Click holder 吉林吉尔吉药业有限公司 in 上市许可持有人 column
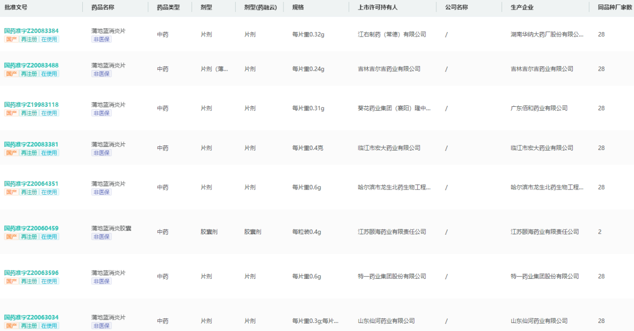The image size is (634, 331). coord(389,69)
